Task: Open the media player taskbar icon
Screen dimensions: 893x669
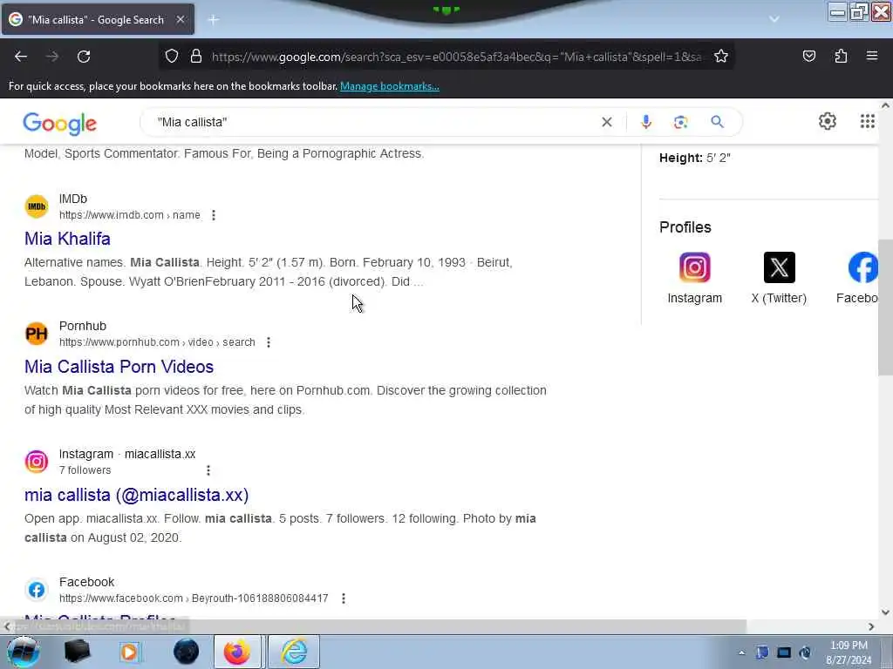Action: coord(130,652)
